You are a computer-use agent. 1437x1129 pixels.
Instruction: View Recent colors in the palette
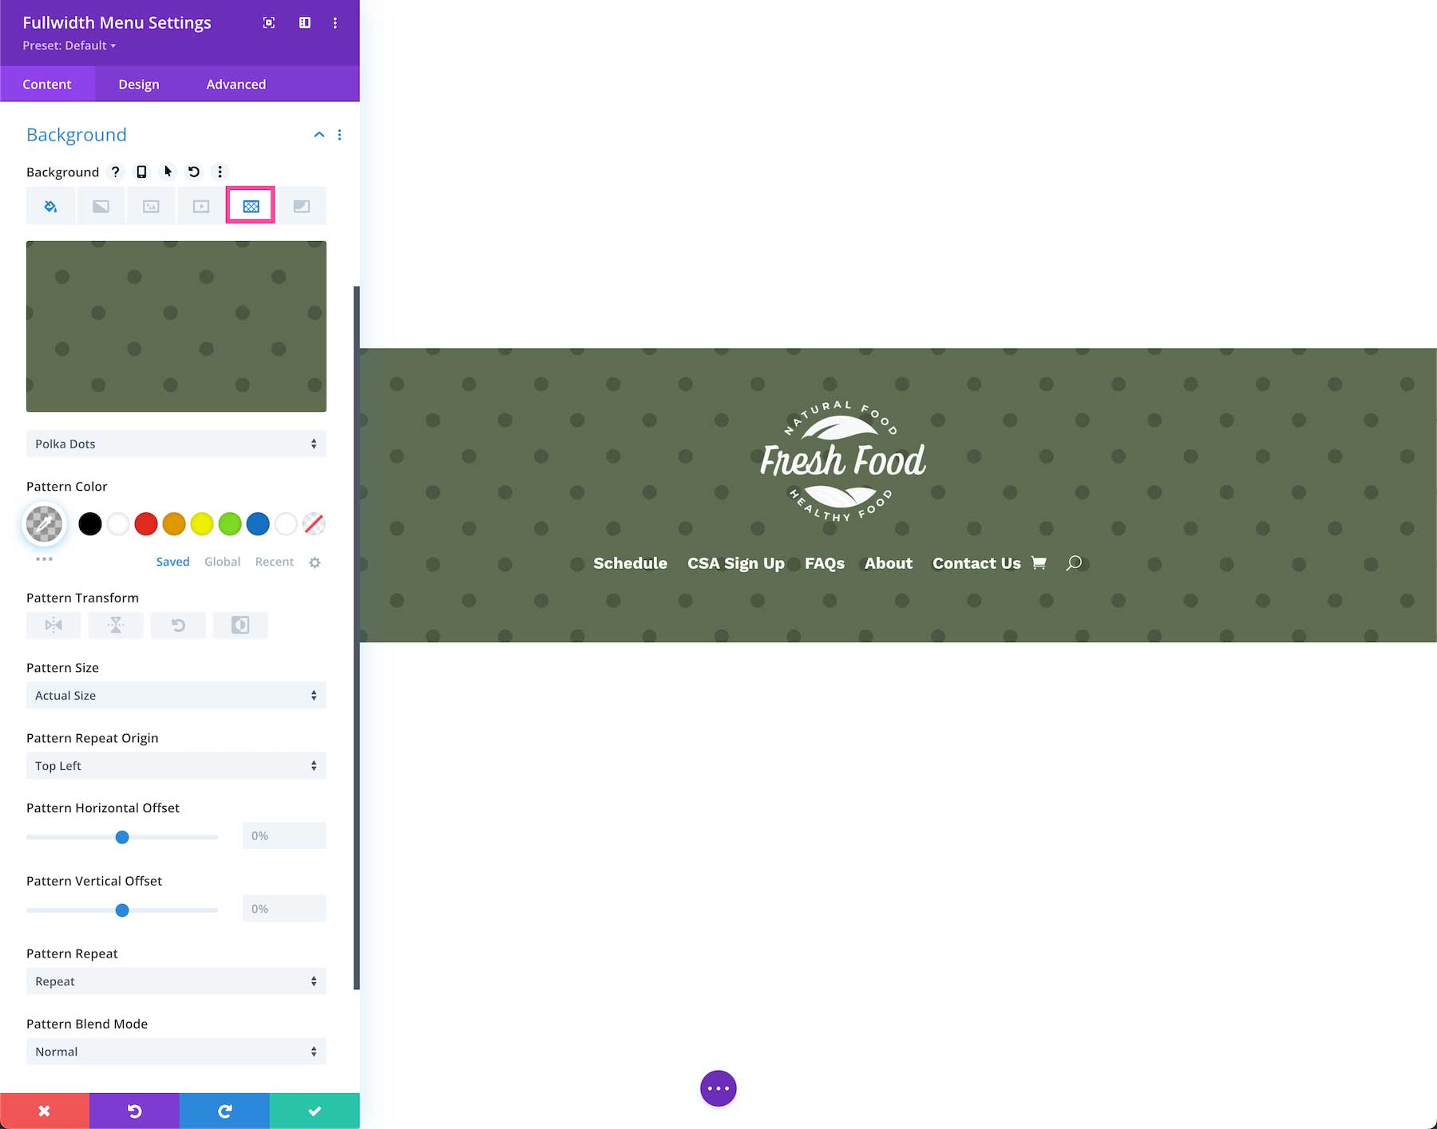tap(274, 561)
